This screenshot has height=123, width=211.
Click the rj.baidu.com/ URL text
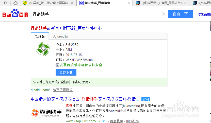[40, 90]
